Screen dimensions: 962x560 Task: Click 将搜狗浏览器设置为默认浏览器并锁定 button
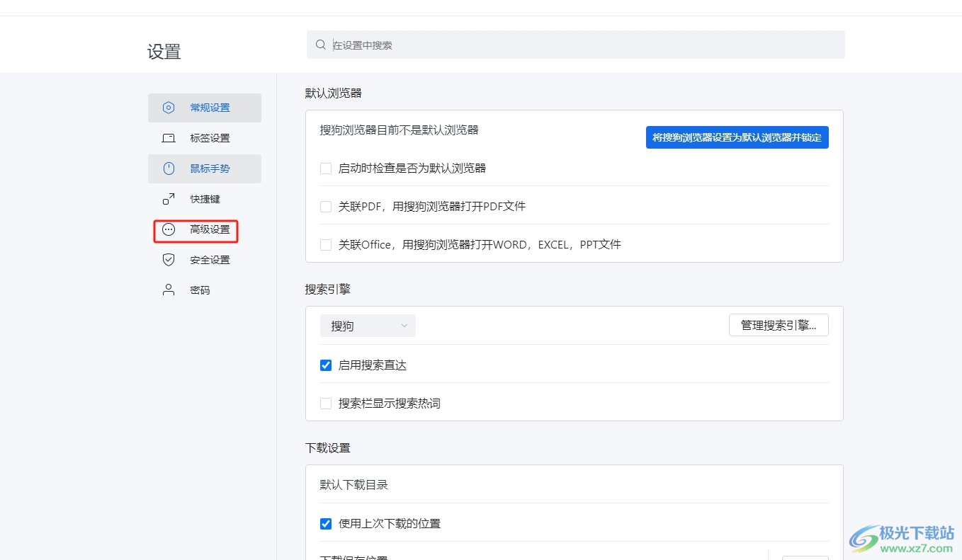click(x=737, y=137)
